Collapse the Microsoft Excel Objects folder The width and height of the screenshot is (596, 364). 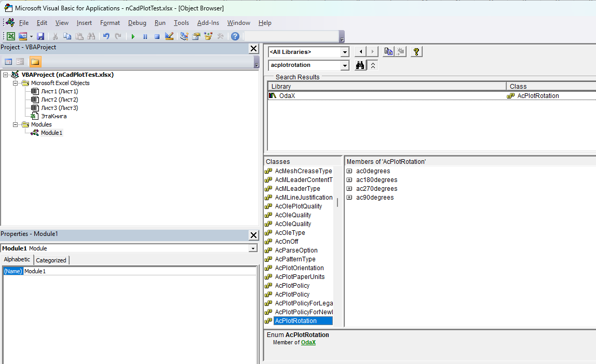point(15,83)
